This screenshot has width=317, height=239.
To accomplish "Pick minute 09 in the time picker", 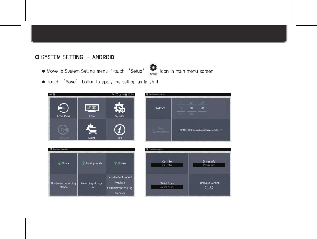I will tap(192, 114).
